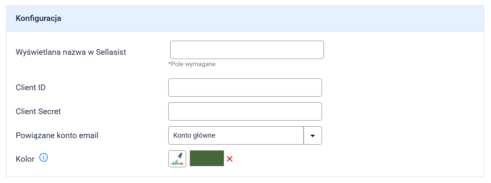491x183 pixels.
Task: Click the "Client ID" label text
Action: click(31, 88)
